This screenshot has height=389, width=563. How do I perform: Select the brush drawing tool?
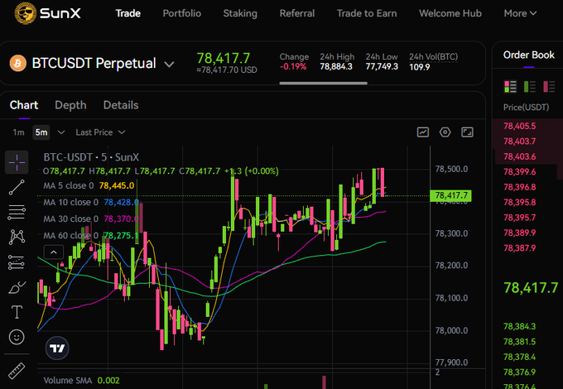click(17, 287)
